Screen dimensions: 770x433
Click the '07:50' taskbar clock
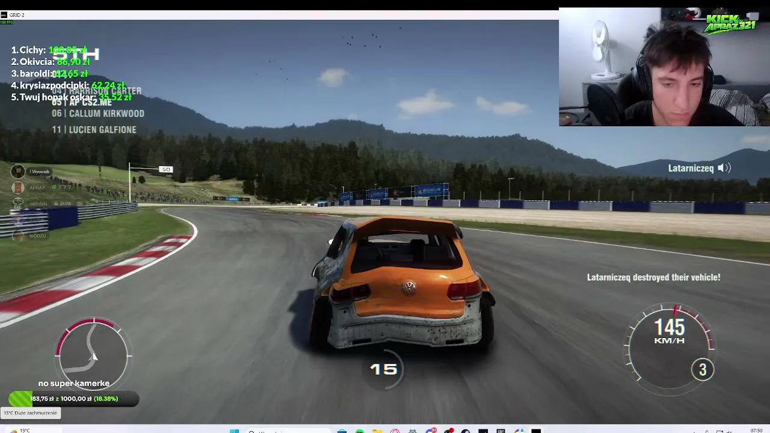click(757, 431)
